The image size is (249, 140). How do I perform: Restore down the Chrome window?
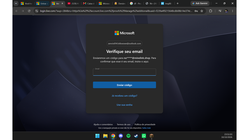224,3
